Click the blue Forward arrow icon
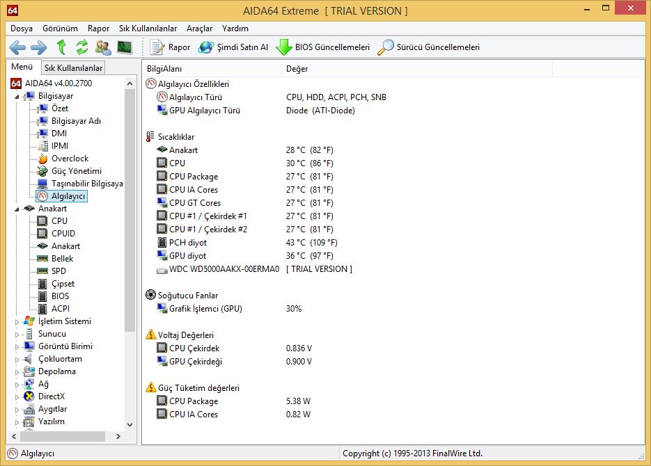Viewport: 651px width, 466px height. [39, 47]
